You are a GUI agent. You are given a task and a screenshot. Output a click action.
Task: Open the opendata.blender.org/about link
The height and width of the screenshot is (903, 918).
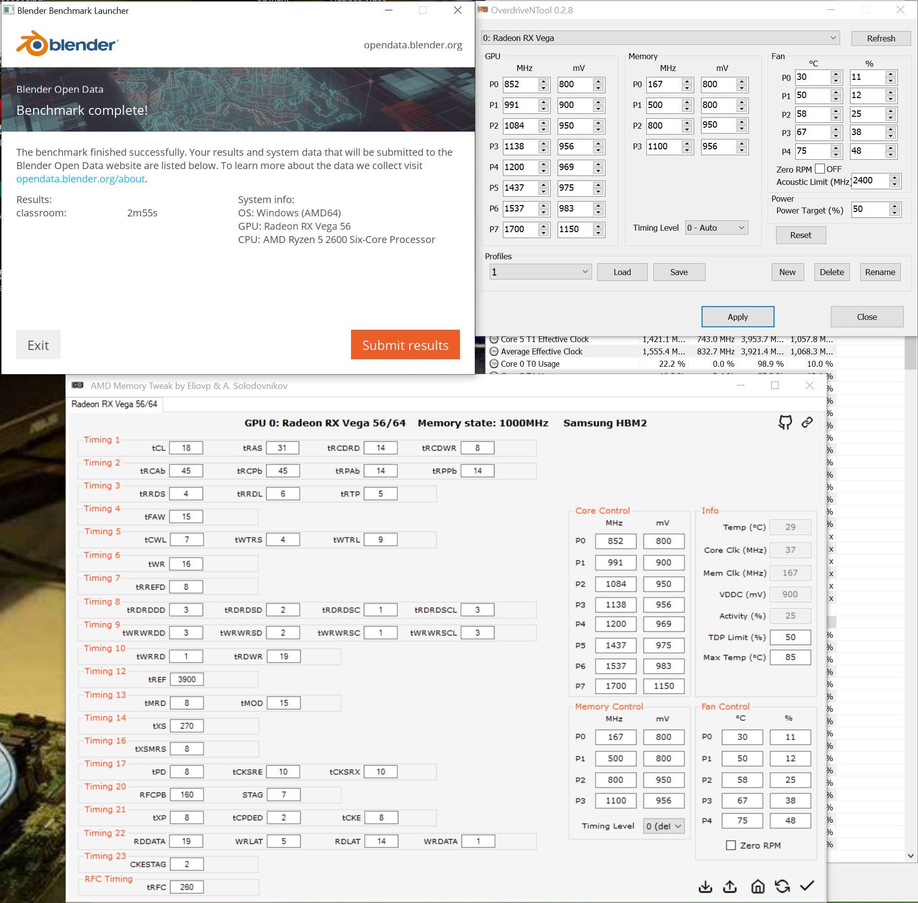(x=80, y=179)
